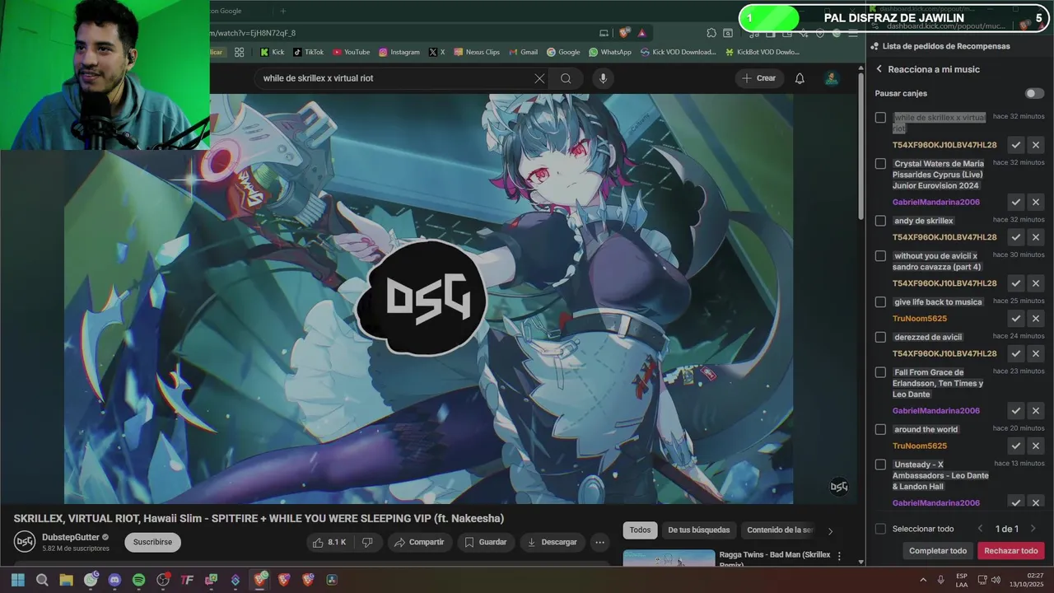
Task: Select the 'Todos' filter chip
Action: [640, 530]
